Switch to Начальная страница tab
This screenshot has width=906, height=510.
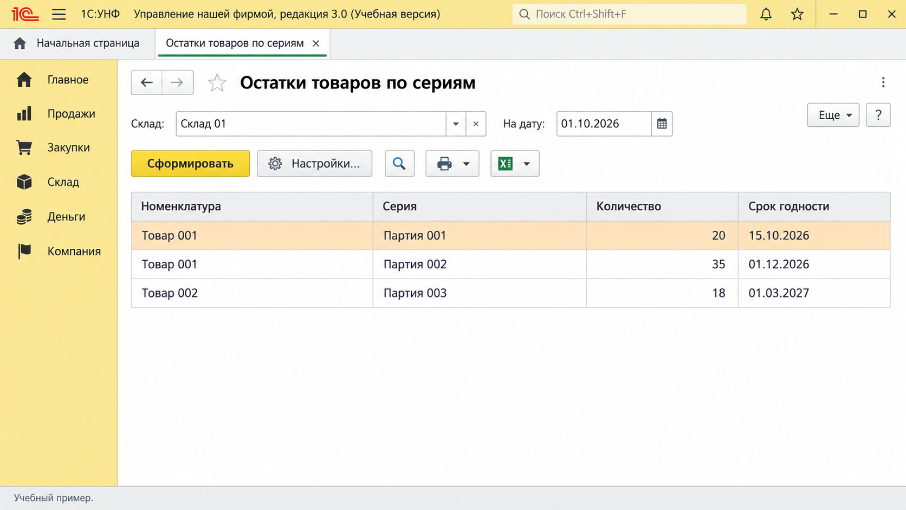pyautogui.click(x=77, y=43)
